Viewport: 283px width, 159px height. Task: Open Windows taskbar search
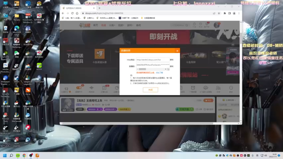(11, 155)
